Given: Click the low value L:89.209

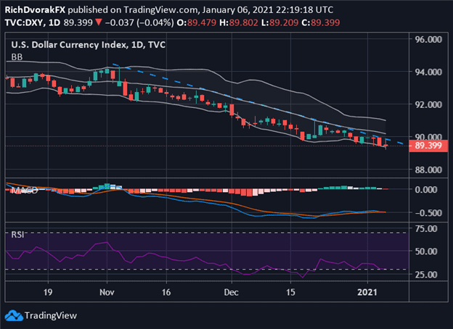Looking at the screenshot, I should (279, 22).
